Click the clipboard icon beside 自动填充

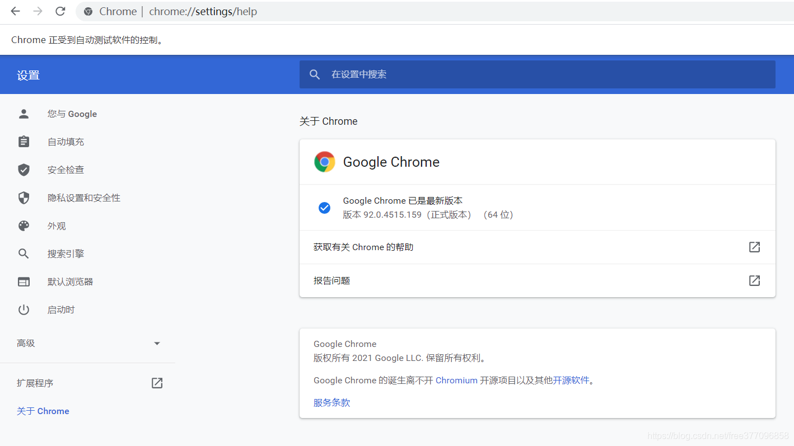point(24,142)
